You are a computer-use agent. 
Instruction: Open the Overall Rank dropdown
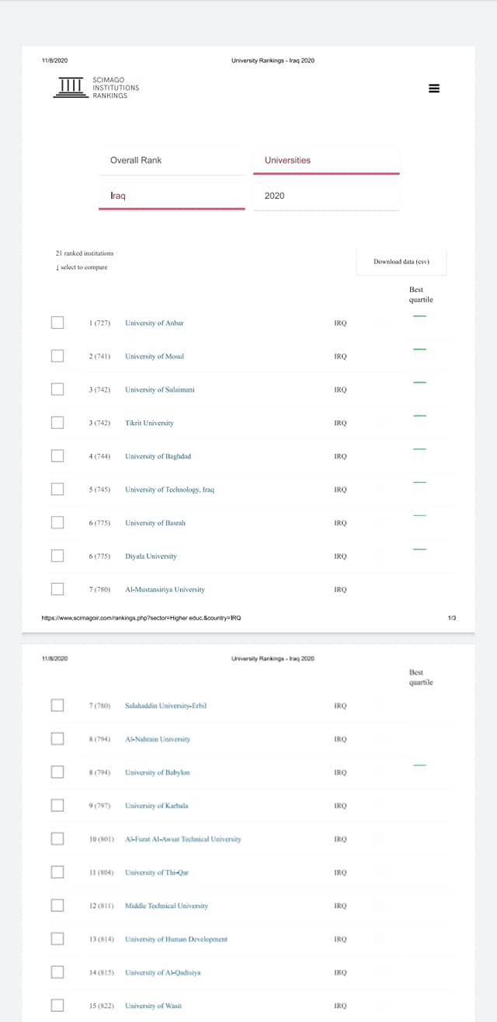point(172,160)
